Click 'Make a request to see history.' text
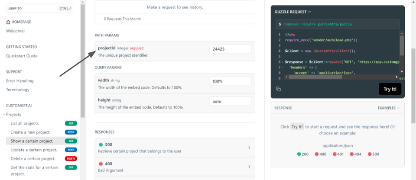The image size is (416, 180). pos(175,7)
